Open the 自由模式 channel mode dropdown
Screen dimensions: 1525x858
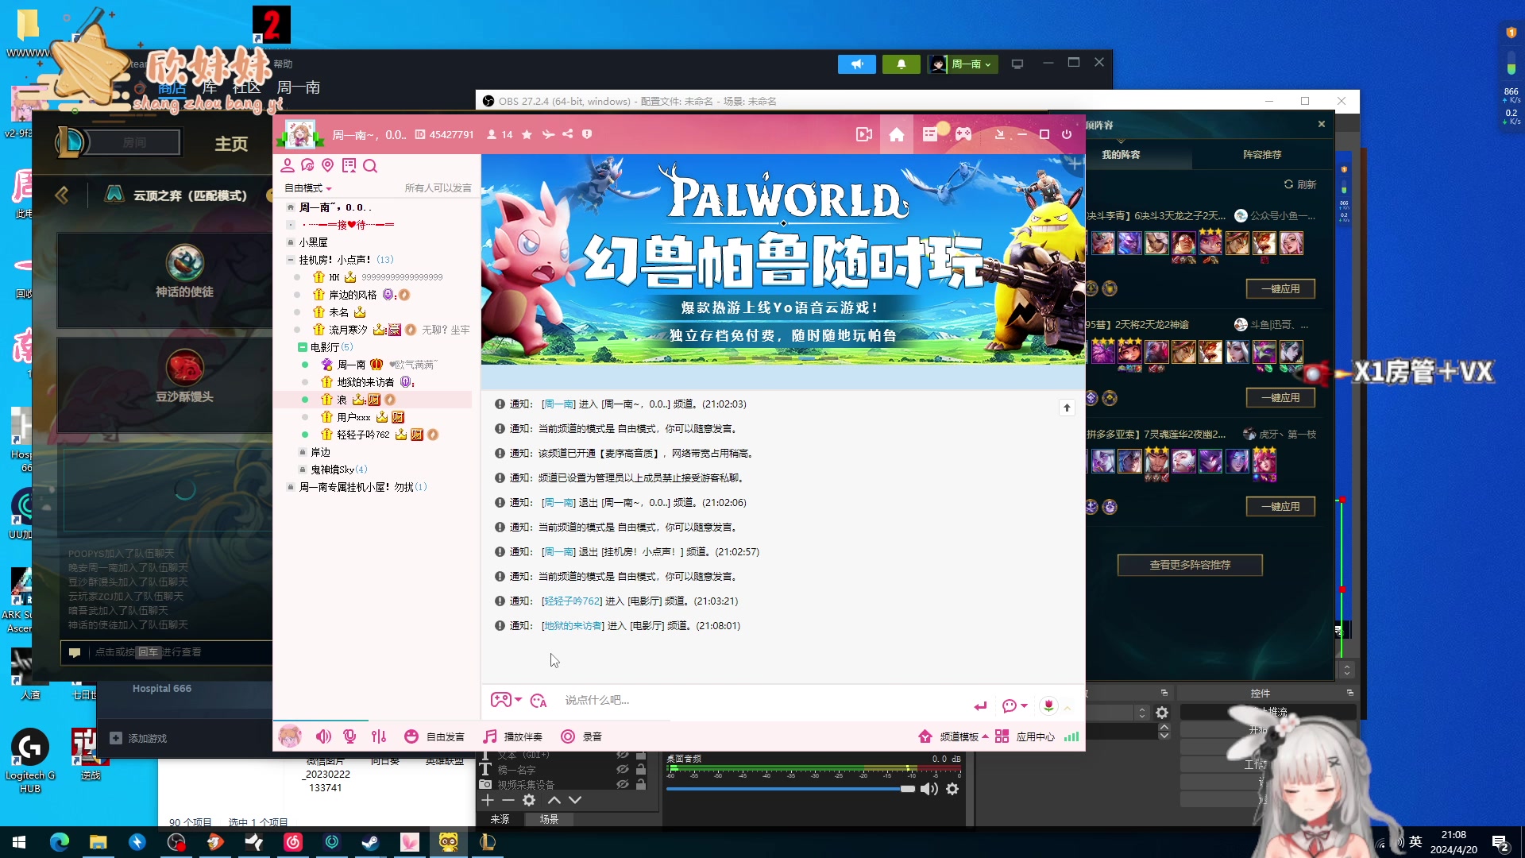tap(308, 188)
